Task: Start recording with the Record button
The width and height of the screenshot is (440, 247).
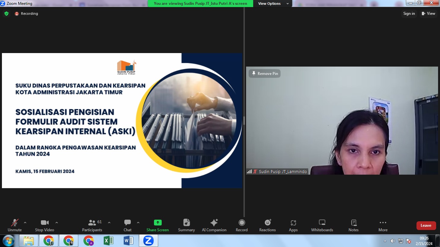Action: pos(242,225)
